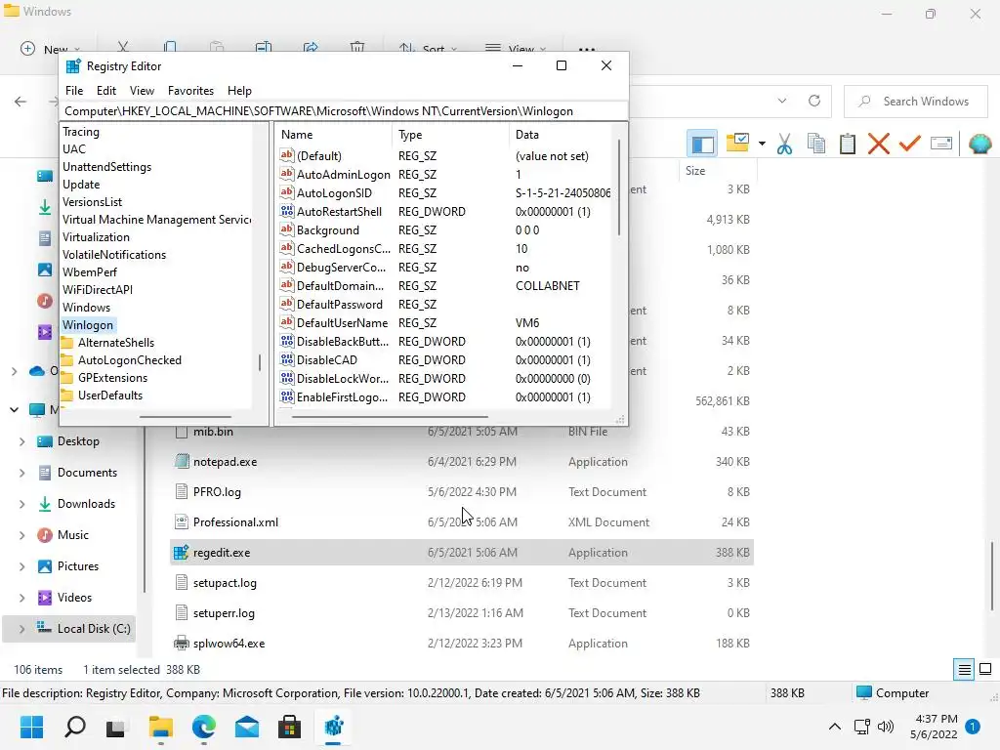The width and height of the screenshot is (1000, 750).
Task: Open the See more ellipsis menu
Action: click(x=587, y=49)
